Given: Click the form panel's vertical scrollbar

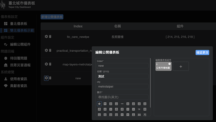Looking at the screenshot, I should pos(150,83).
